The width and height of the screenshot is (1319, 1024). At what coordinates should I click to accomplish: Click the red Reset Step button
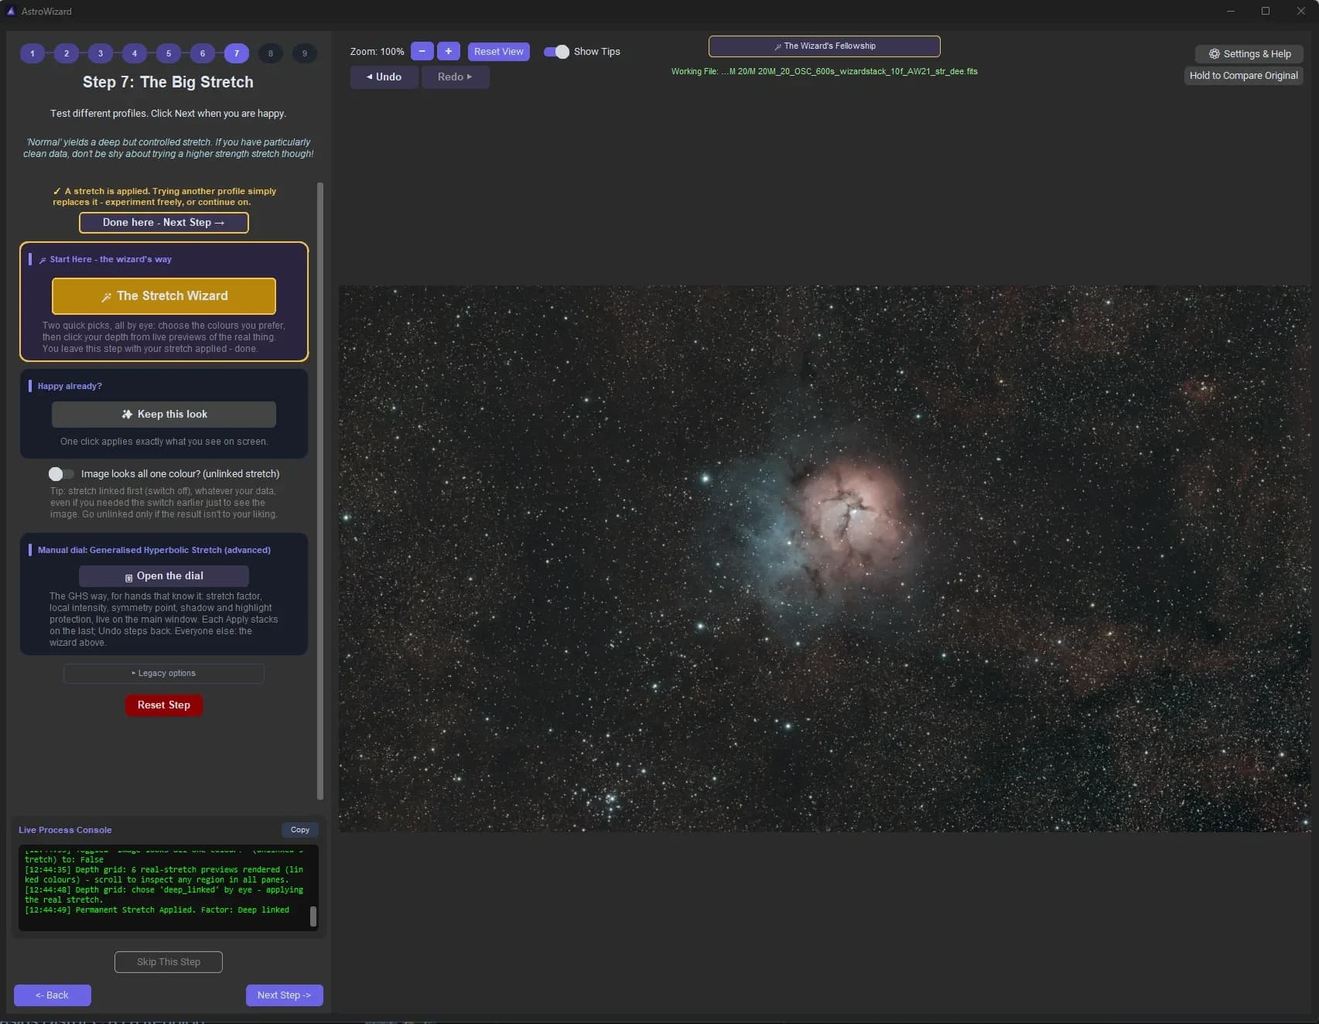(x=164, y=705)
